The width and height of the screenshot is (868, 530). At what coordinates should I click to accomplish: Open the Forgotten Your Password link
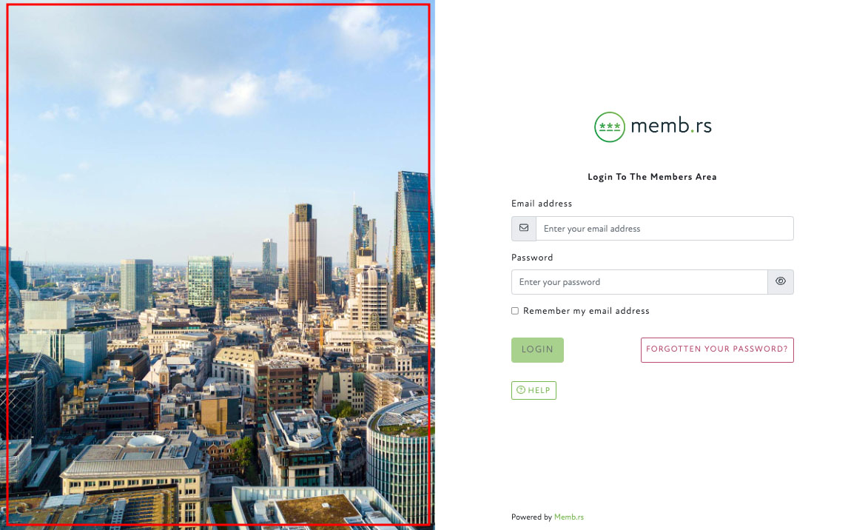pyautogui.click(x=717, y=350)
